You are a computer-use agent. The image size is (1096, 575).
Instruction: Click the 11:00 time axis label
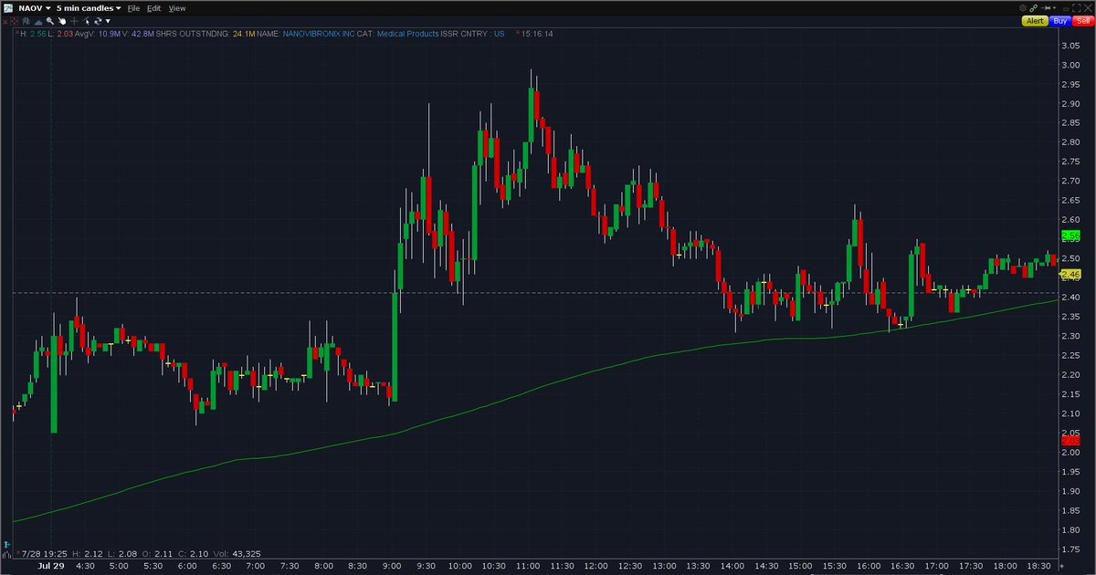(x=528, y=566)
